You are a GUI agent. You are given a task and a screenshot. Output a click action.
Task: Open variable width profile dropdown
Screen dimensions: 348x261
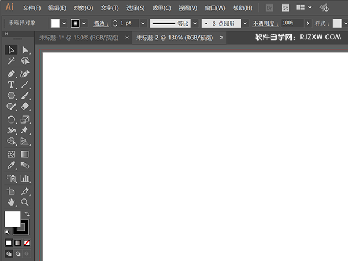[195, 23]
